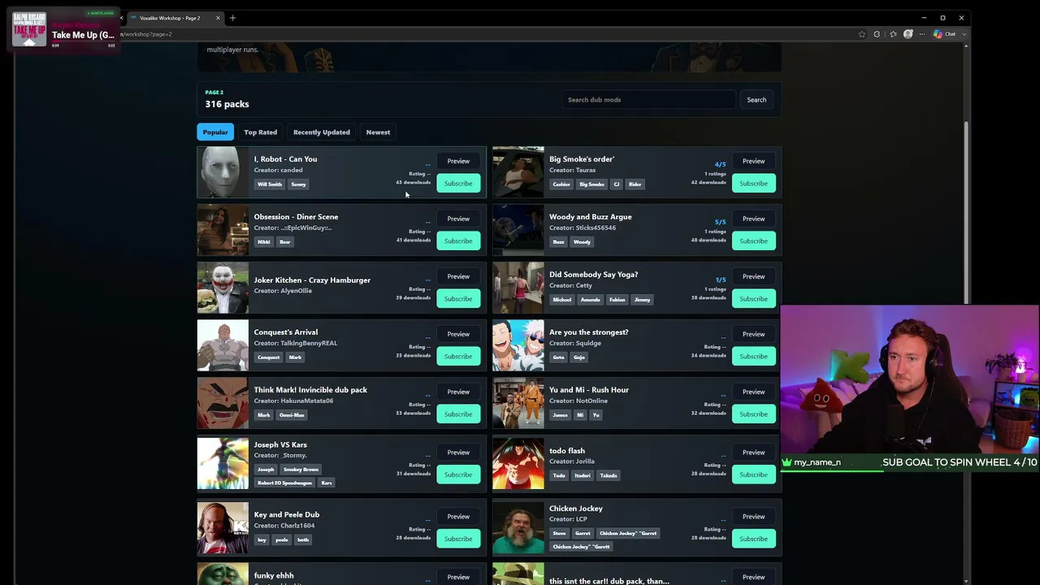The image size is (1040, 585).
Task: Subscribe to Conquest's Arrival pack
Action: pyautogui.click(x=458, y=357)
